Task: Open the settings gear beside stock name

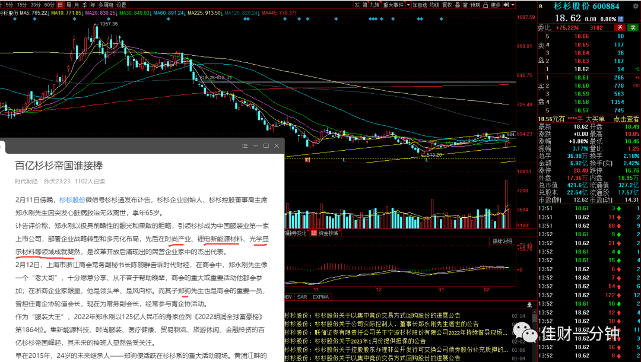Action: point(635,6)
